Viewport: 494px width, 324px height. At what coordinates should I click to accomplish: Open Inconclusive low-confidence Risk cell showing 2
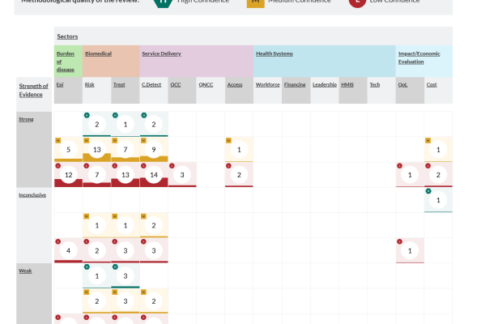[x=96, y=250]
